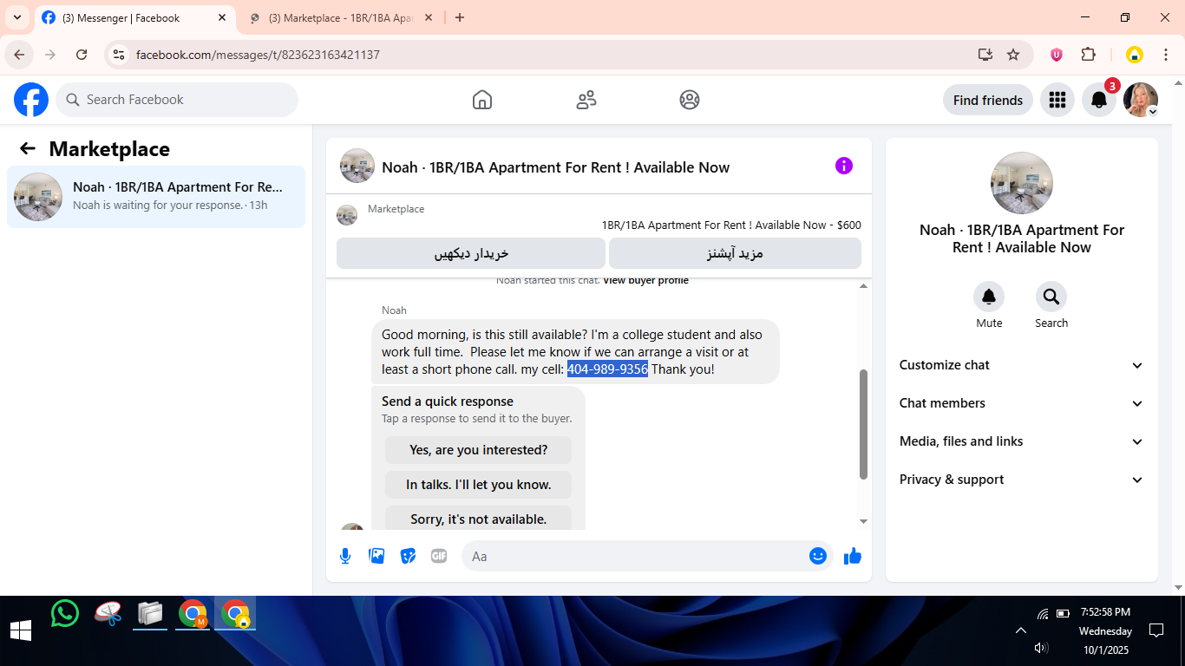Open Chrome extensions puzzle icon
This screenshot has width=1185, height=666.
[x=1088, y=55]
